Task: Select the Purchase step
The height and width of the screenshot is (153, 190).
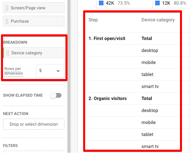Action: pyautogui.click(x=34, y=21)
